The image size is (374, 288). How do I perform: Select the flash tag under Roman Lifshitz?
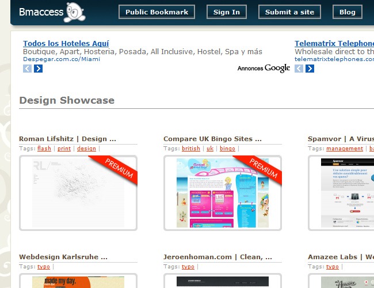tap(44, 149)
